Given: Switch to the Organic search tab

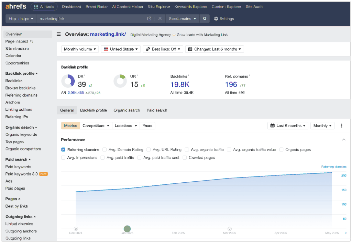Looking at the screenshot, I should click(x=126, y=110).
